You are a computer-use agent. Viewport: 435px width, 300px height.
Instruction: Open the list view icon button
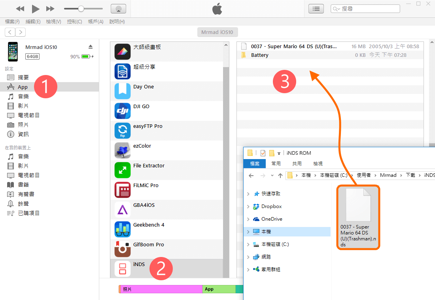tap(316, 9)
